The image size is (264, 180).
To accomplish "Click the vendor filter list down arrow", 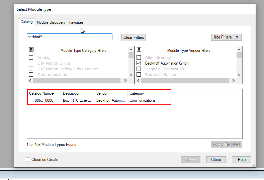I will (x=239, y=75).
